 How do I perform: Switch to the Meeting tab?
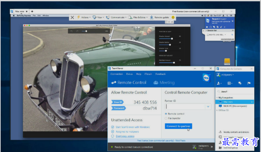click(x=164, y=82)
